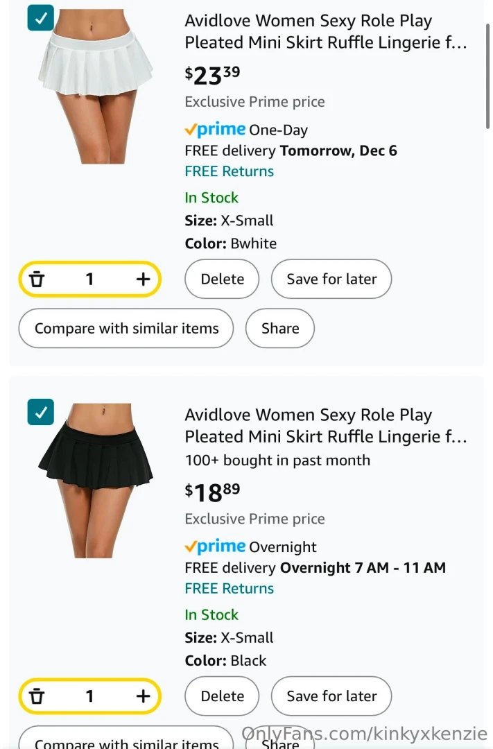Uncheck the selection box for the black skirt
Viewport: 493px width, 749px height.
click(x=40, y=412)
